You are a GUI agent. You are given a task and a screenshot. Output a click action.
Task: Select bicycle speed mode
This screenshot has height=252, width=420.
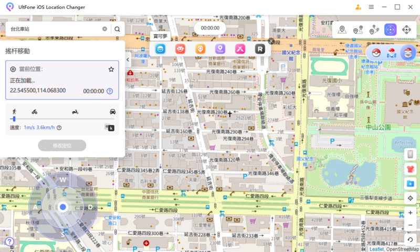coord(34,112)
